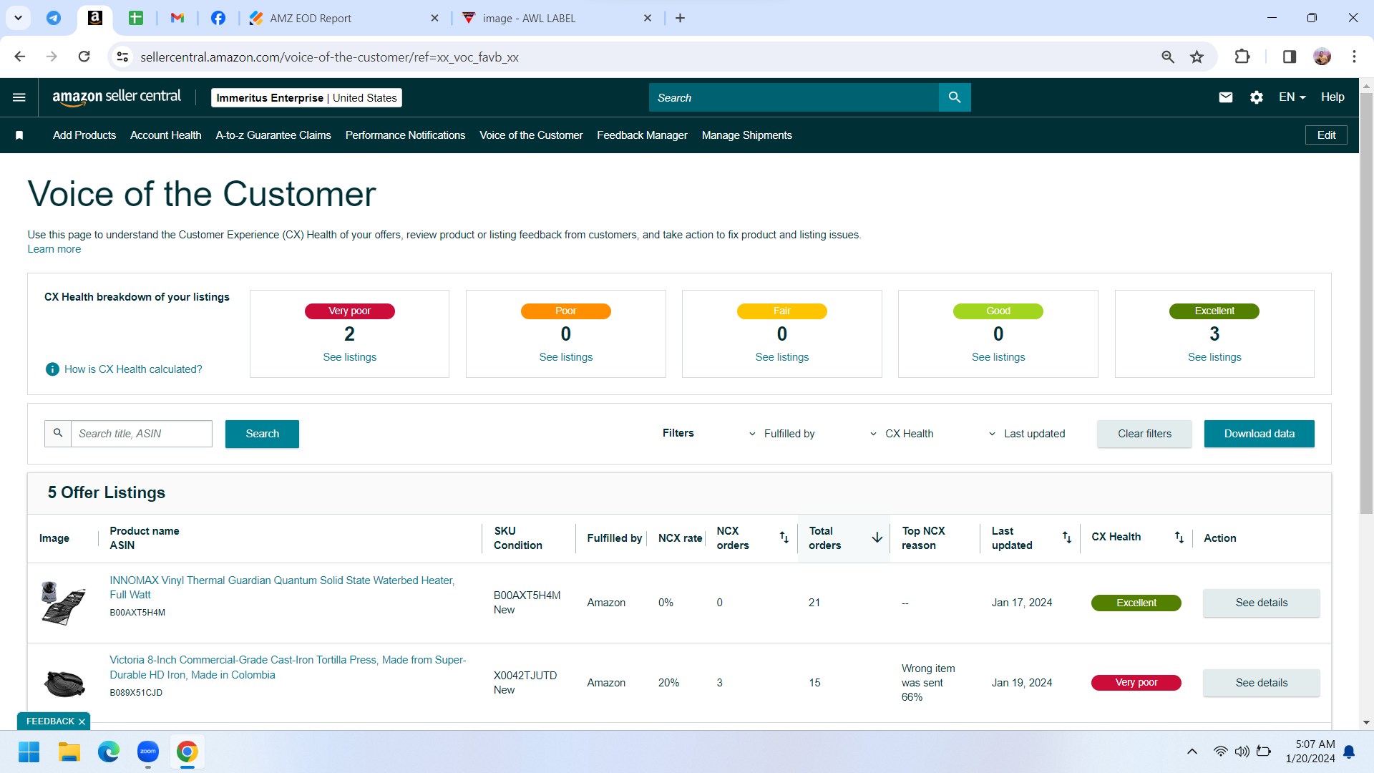Click the bookmark icon in favorites bar
1374x773 pixels.
(19, 135)
